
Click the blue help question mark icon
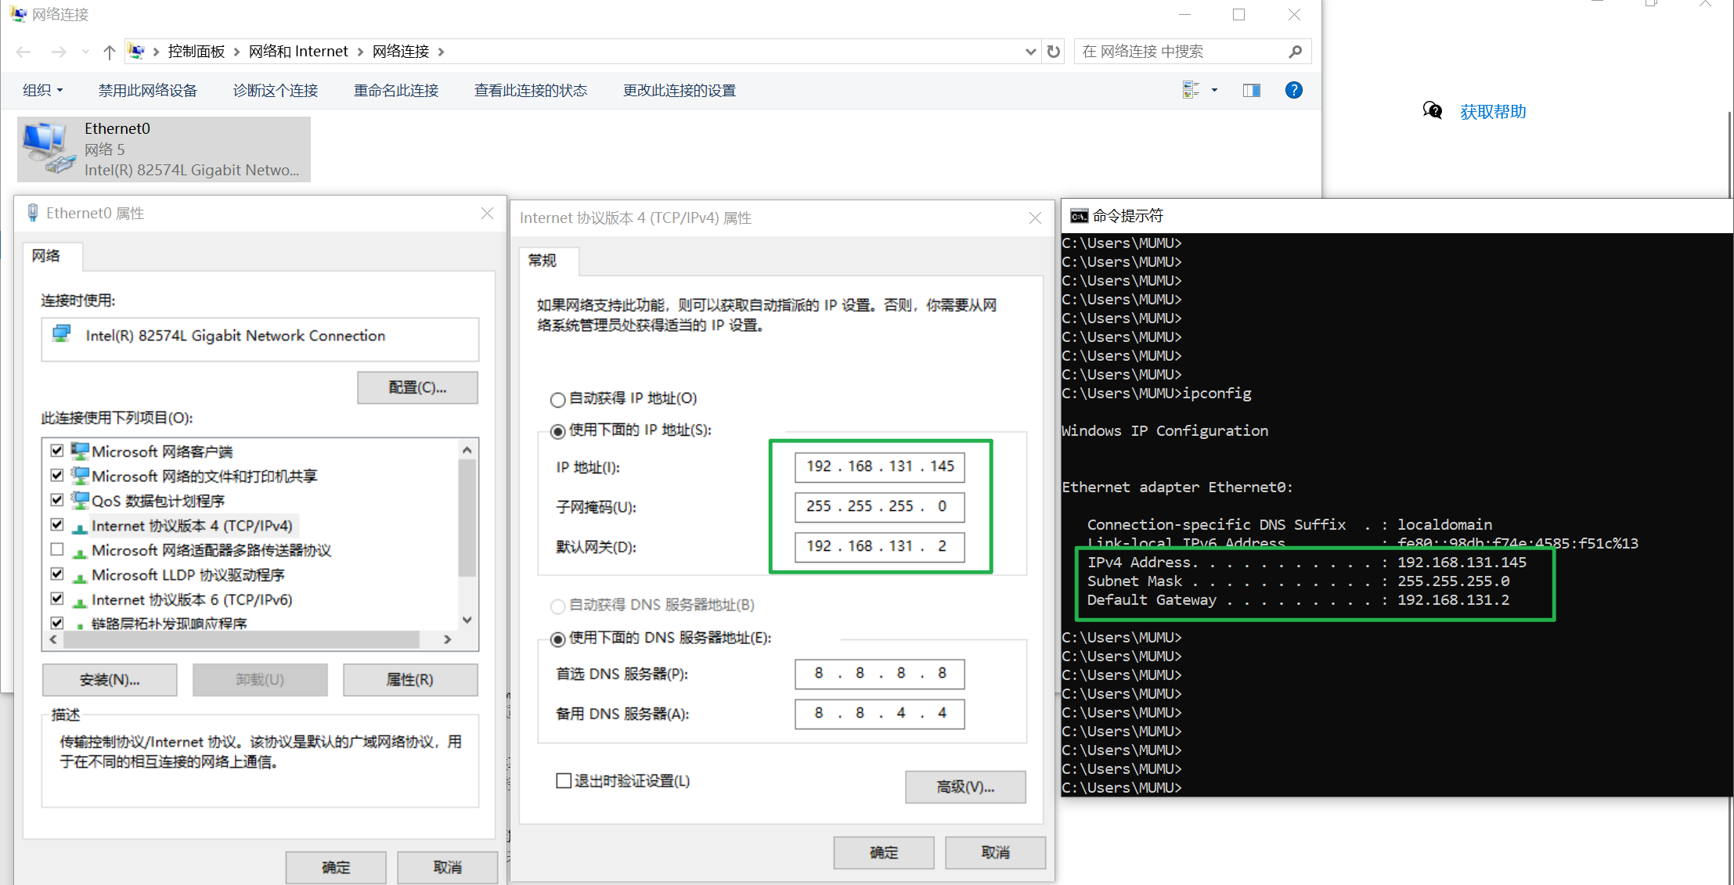[1293, 90]
